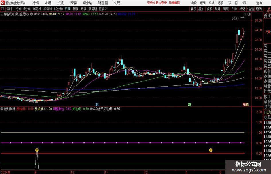Click the January smiley signal icon
The width and height of the screenshot is (271, 174).
(x=211, y=150)
